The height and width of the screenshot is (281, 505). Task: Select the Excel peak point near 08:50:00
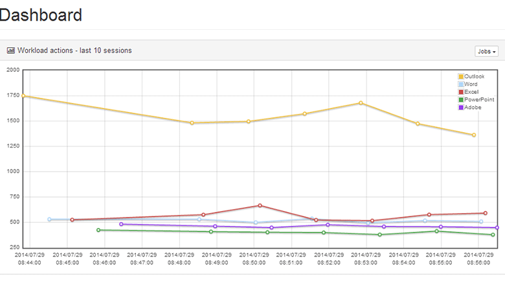coord(260,205)
